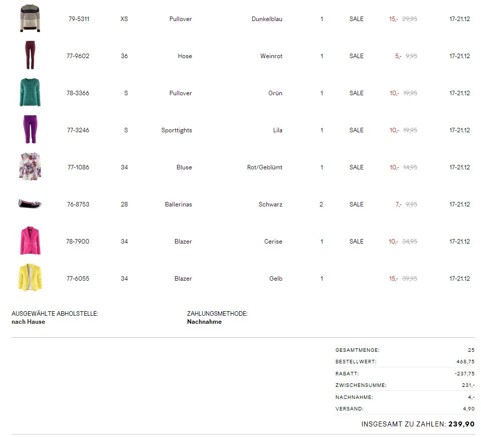Click article number 79-5311
Screen dimensions: 481x437
[79, 19]
